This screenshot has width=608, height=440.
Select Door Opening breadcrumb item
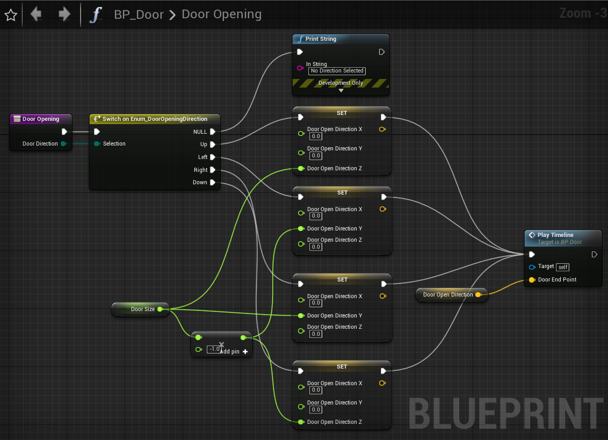pos(221,14)
